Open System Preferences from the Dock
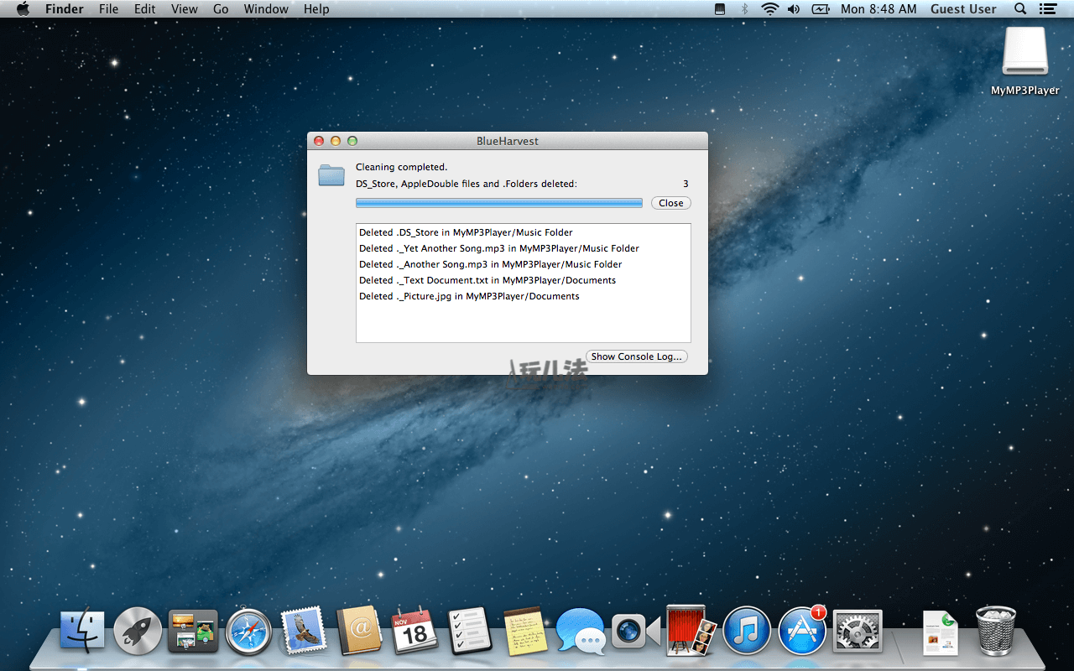Image resolution: width=1074 pixels, height=671 pixels. coord(858,631)
